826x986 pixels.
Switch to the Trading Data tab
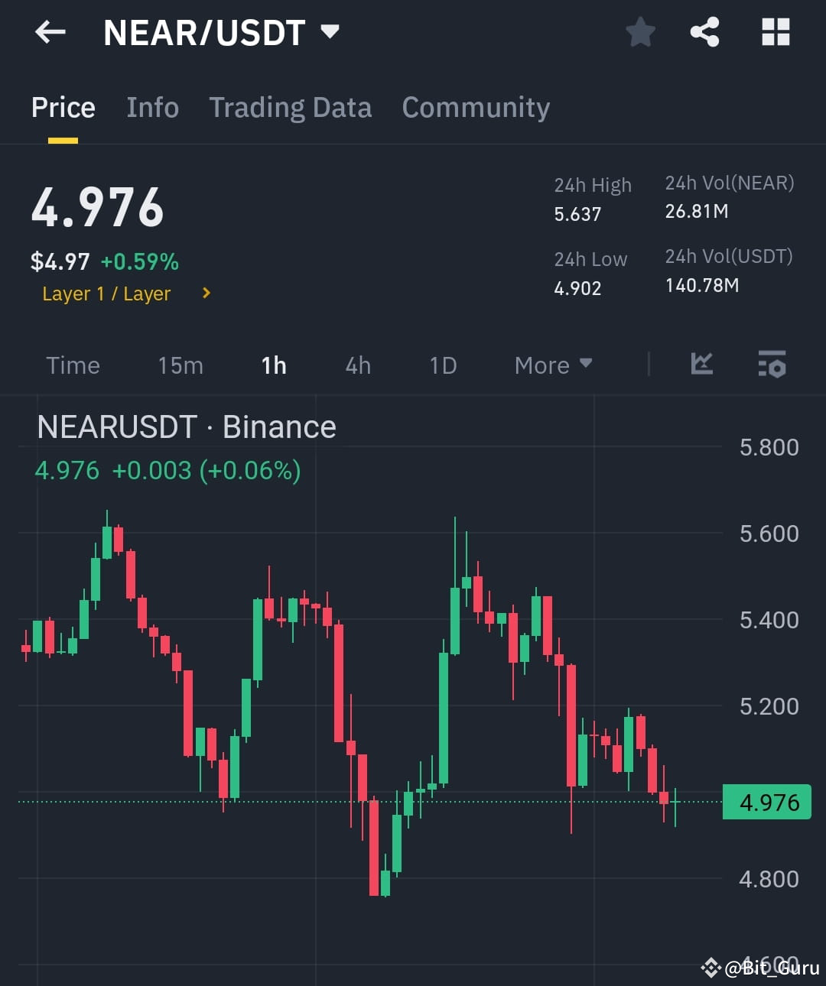click(x=290, y=108)
